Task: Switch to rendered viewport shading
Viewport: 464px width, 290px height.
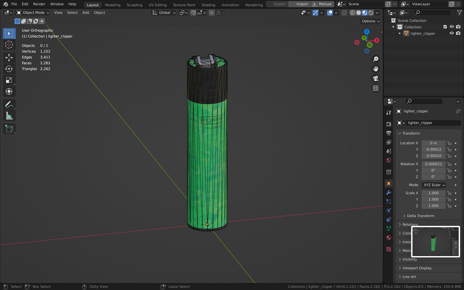Action: pos(371,13)
